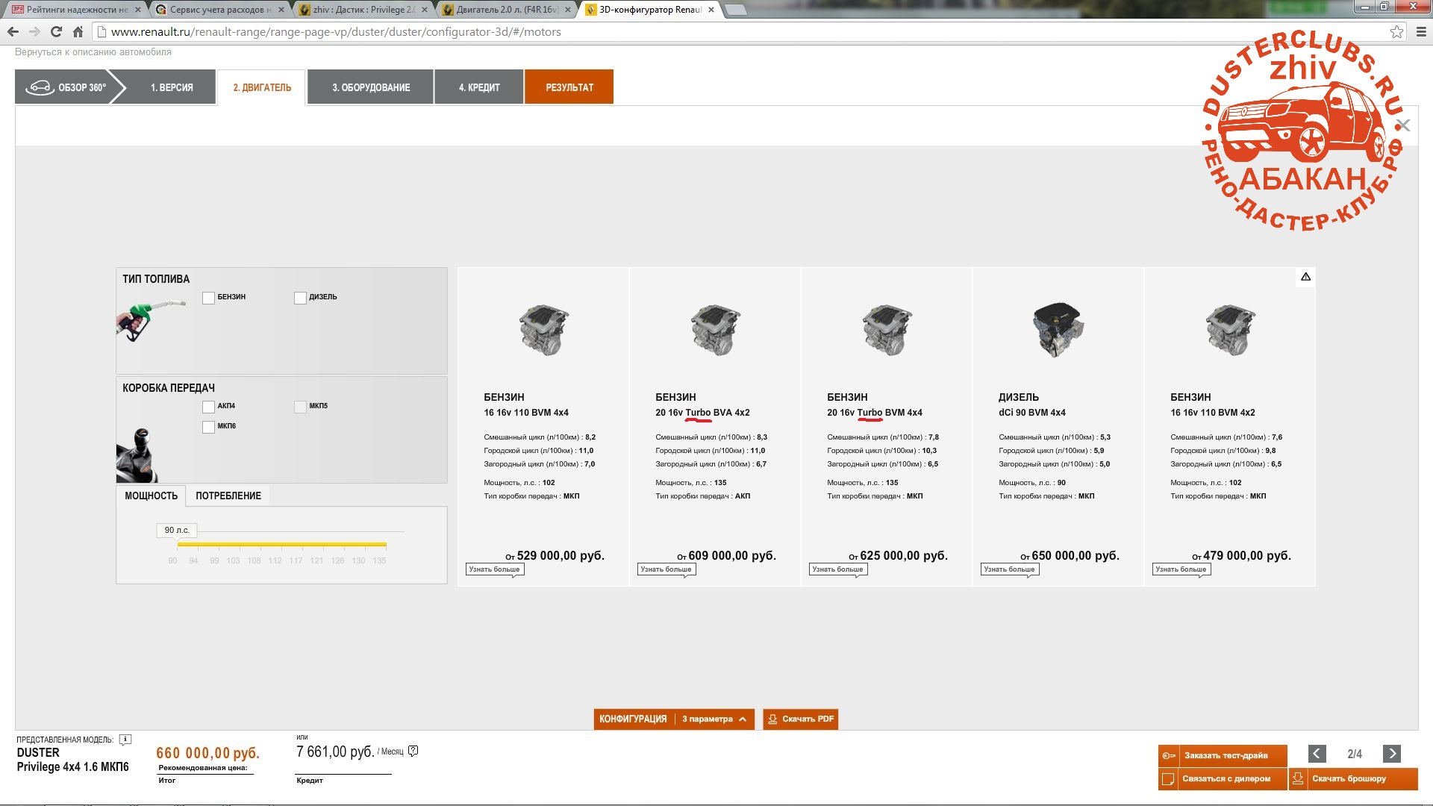Select the 16 16v 110 BVM 4x2 engine image

point(1230,330)
